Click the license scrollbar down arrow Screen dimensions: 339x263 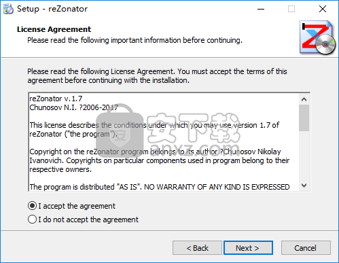point(304,186)
